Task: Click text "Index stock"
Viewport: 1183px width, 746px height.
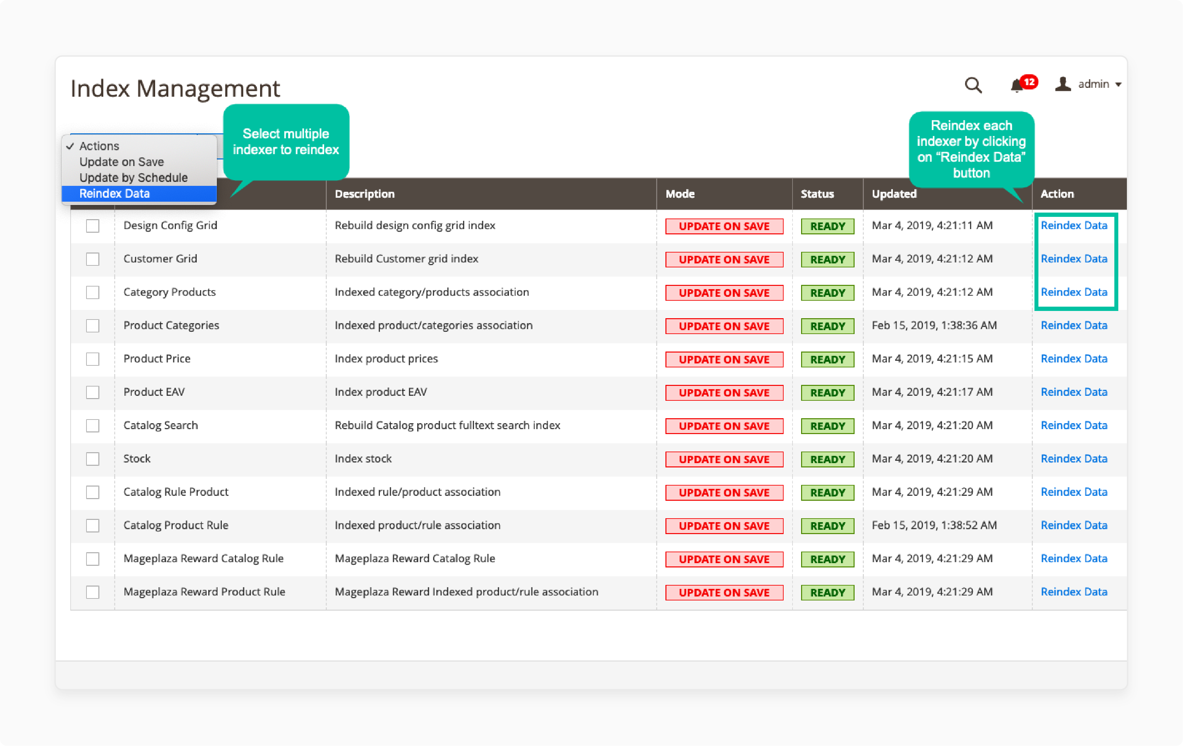Action: (x=363, y=458)
